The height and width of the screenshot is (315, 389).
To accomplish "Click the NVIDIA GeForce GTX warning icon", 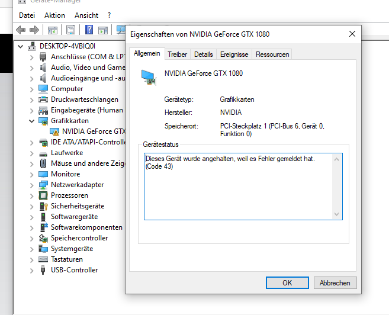I will coord(54,131).
